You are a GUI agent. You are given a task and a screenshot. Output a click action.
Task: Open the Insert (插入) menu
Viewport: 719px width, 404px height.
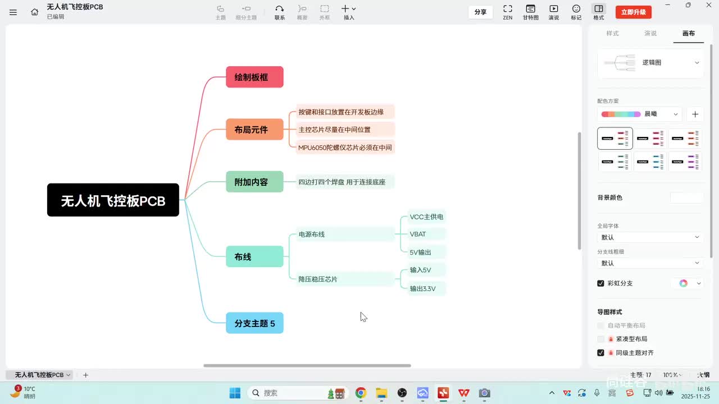tap(349, 12)
